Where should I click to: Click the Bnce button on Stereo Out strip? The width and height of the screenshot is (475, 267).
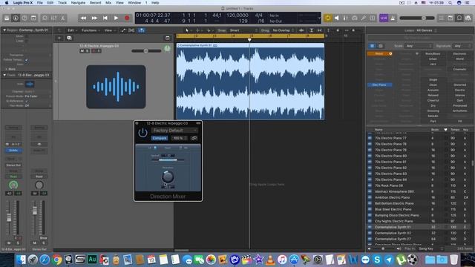[43, 238]
